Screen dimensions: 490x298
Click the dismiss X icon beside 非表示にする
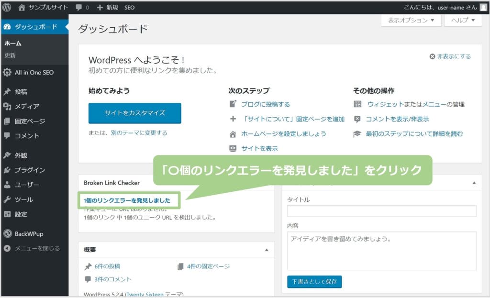pos(432,56)
